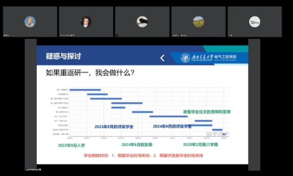Click the 知乎用户 watermark on chart
The image size is (293, 176).
[218, 134]
